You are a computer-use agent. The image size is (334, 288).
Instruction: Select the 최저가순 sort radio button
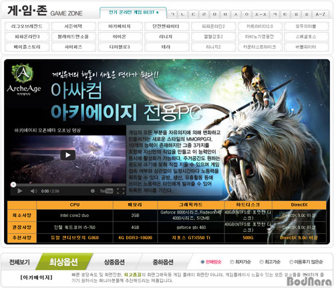pyautogui.click(x=232, y=262)
